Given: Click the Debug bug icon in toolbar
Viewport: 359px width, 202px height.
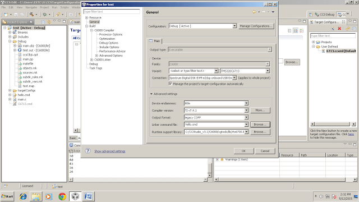Looking at the screenshot, I should [x=45, y=15].
